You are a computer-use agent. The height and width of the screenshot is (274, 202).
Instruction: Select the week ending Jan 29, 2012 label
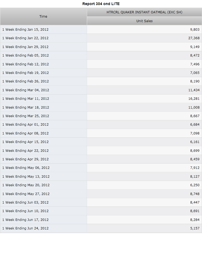25,47
